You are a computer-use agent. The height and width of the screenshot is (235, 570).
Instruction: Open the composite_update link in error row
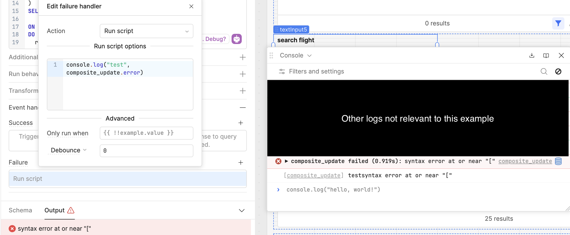[525, 161]
